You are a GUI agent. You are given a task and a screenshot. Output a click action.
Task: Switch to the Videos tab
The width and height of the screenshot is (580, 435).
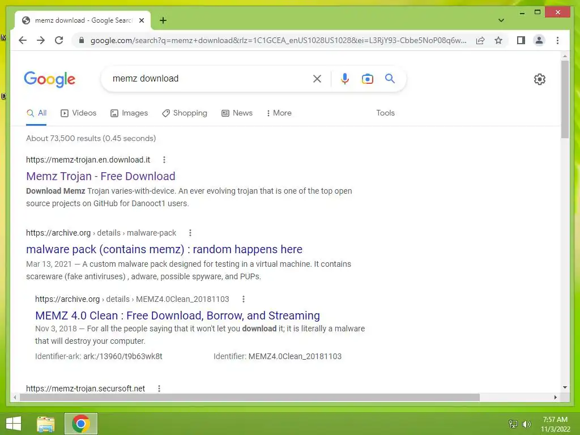point(78,113)
